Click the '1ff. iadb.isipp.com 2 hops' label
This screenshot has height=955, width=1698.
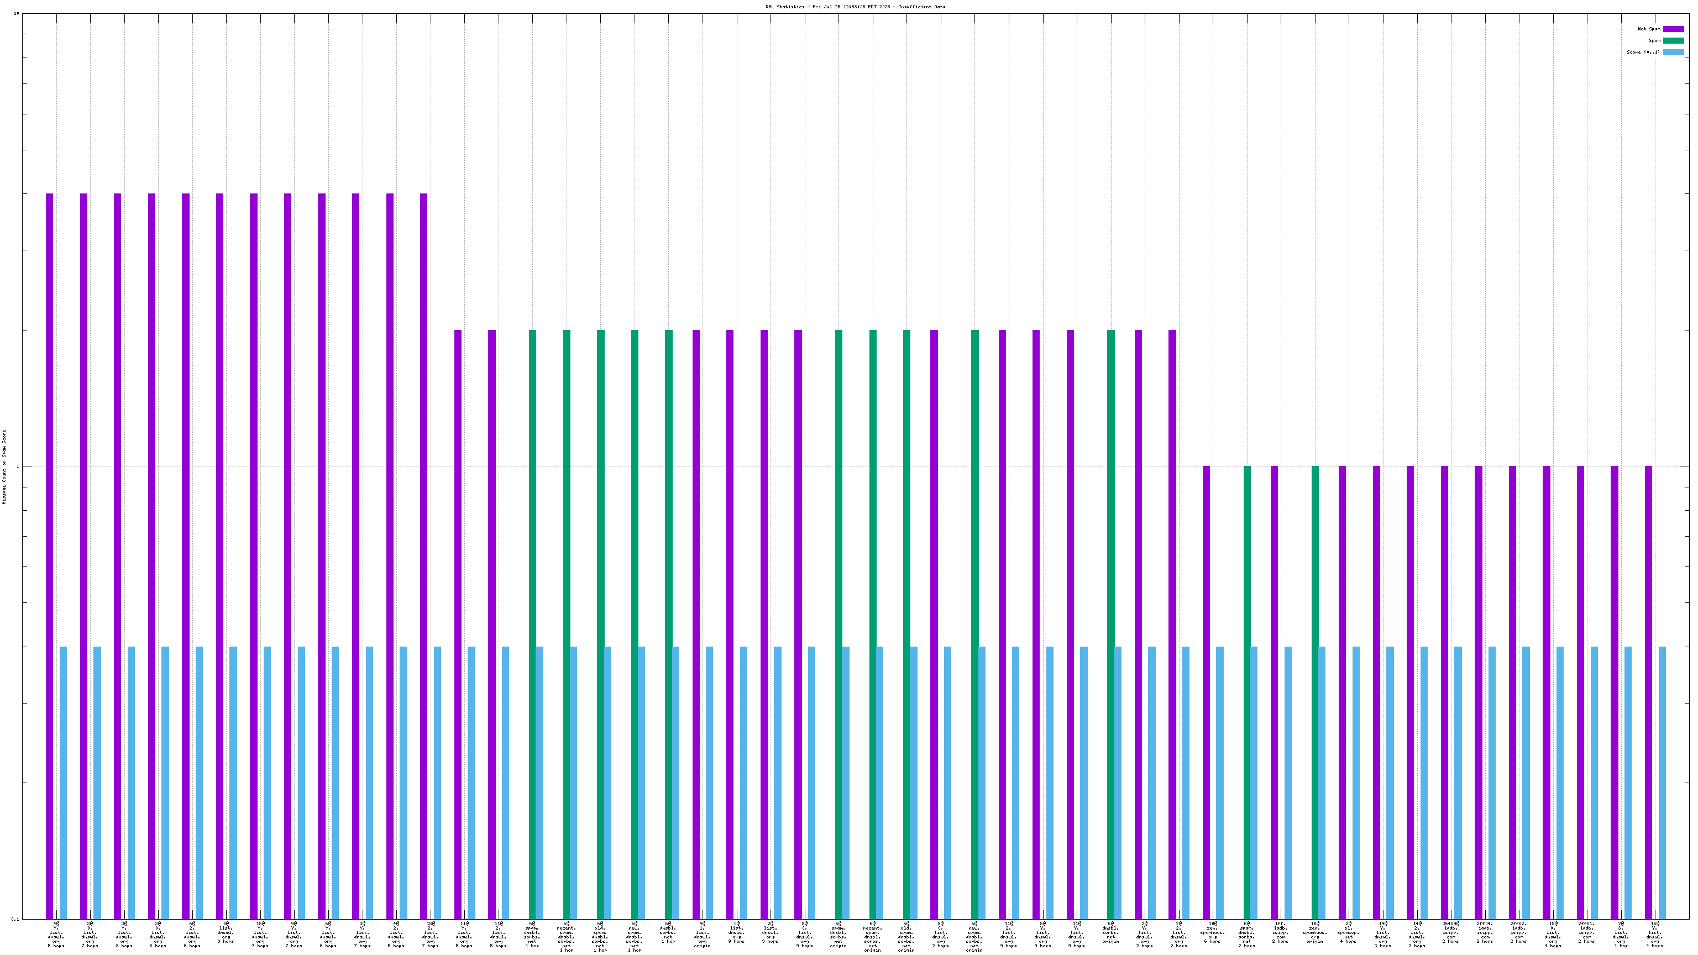[1280, 932]
